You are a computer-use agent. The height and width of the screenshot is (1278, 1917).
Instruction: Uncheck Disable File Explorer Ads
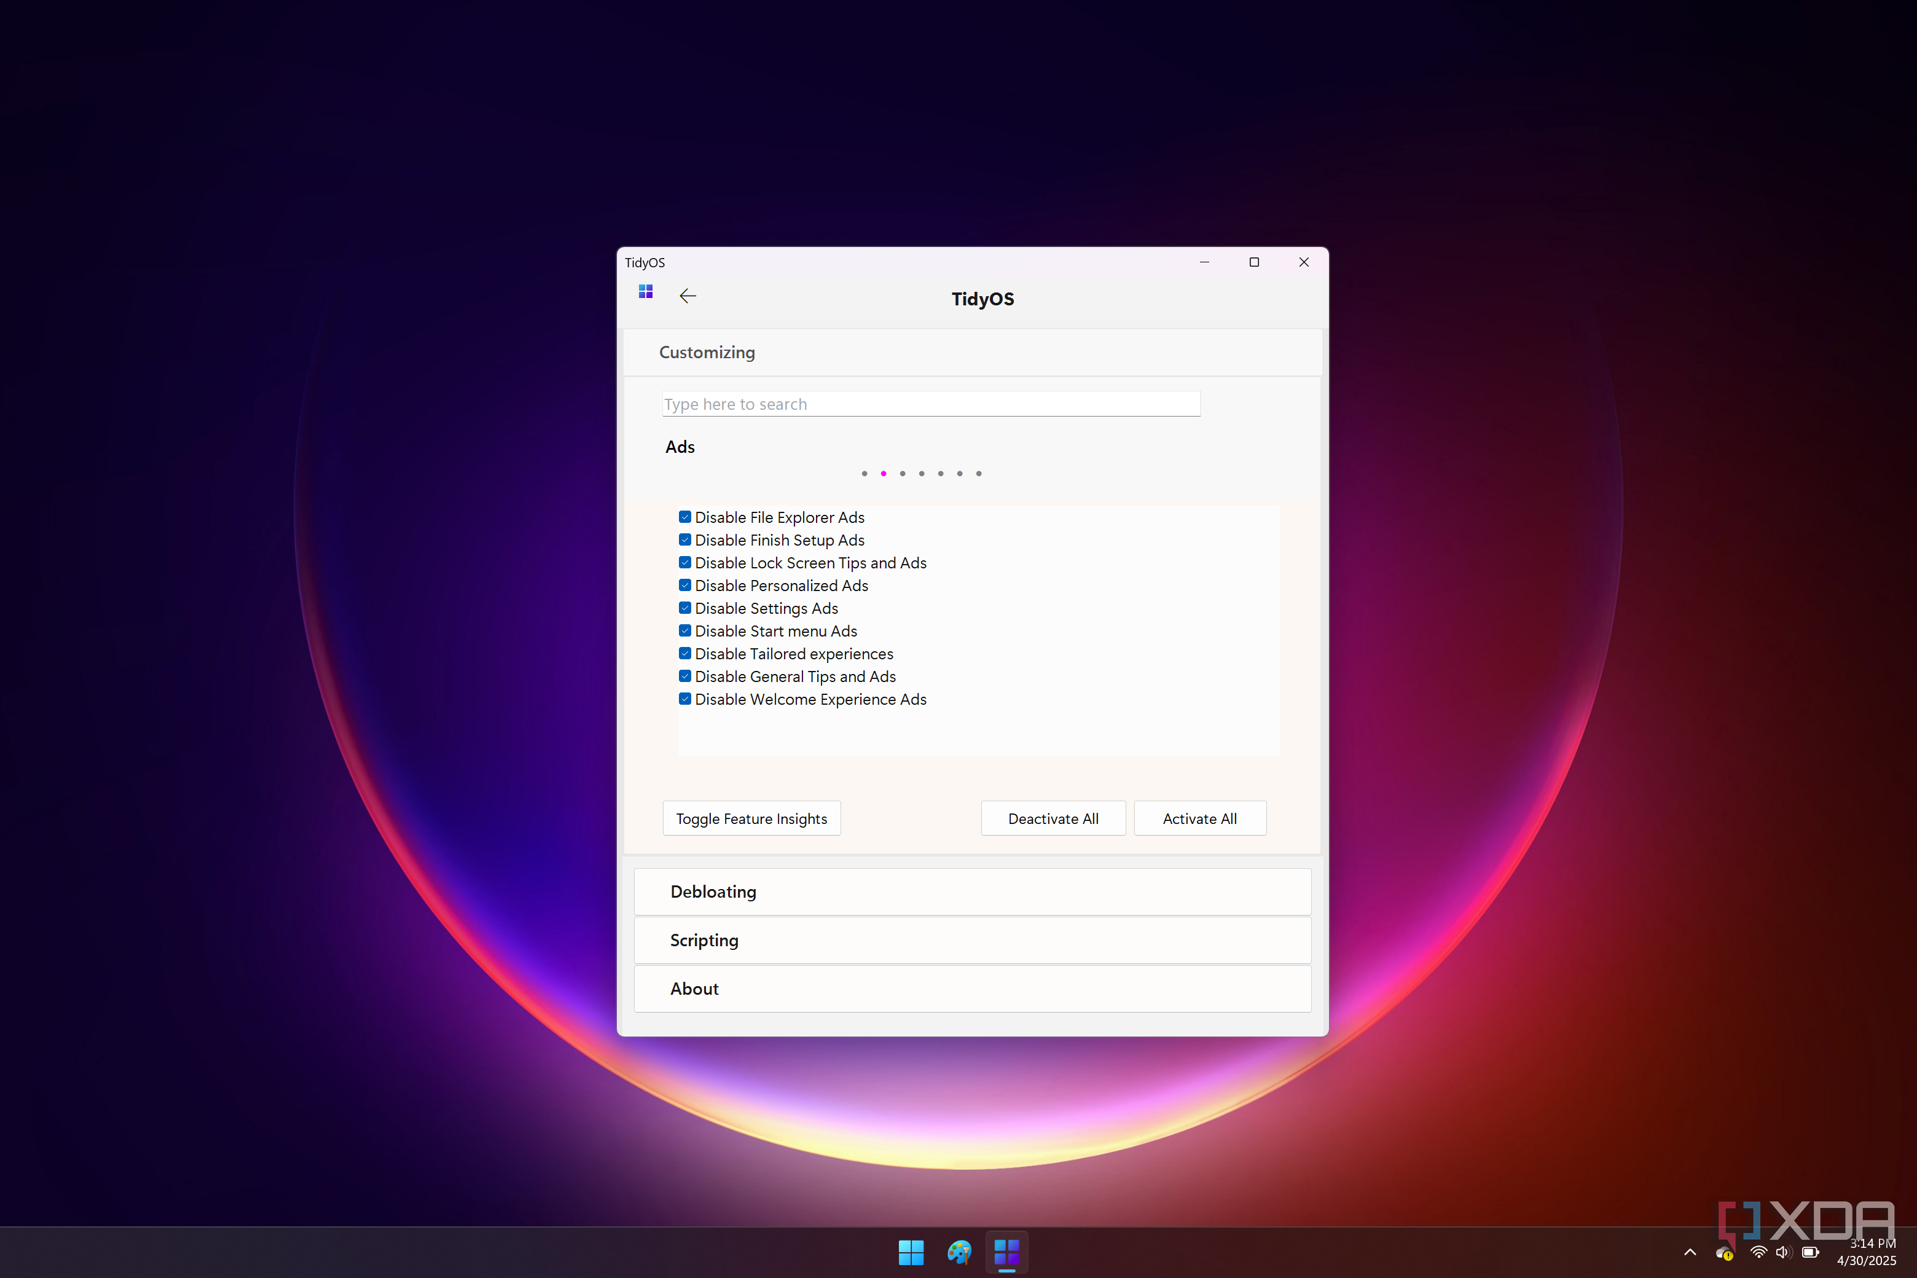(x=684, y=517)
